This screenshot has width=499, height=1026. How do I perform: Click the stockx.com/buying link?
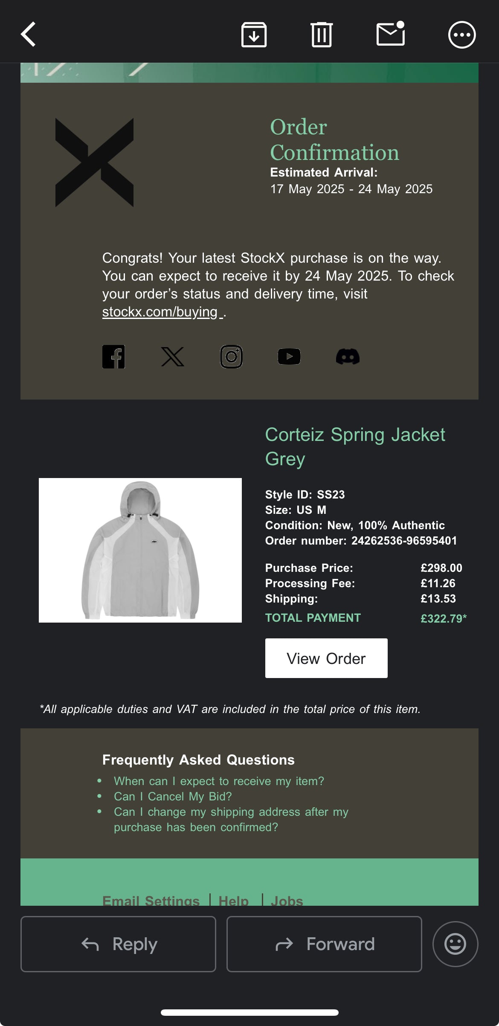coord(160,312)
